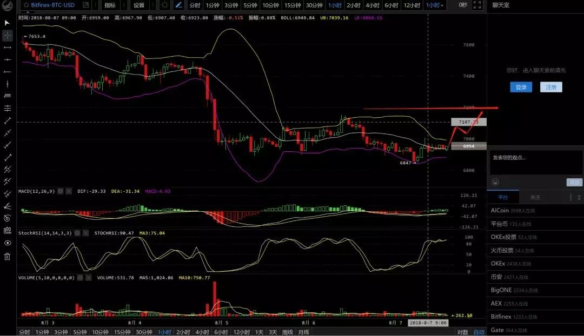Select 周线 in bottom timeframe bar
Image resolution: width=584 pixels, height=336 pixels.
[288, 332]
